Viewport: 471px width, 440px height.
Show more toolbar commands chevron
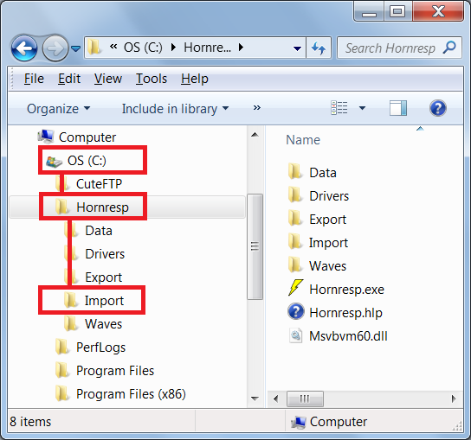(x=257, y=108)
